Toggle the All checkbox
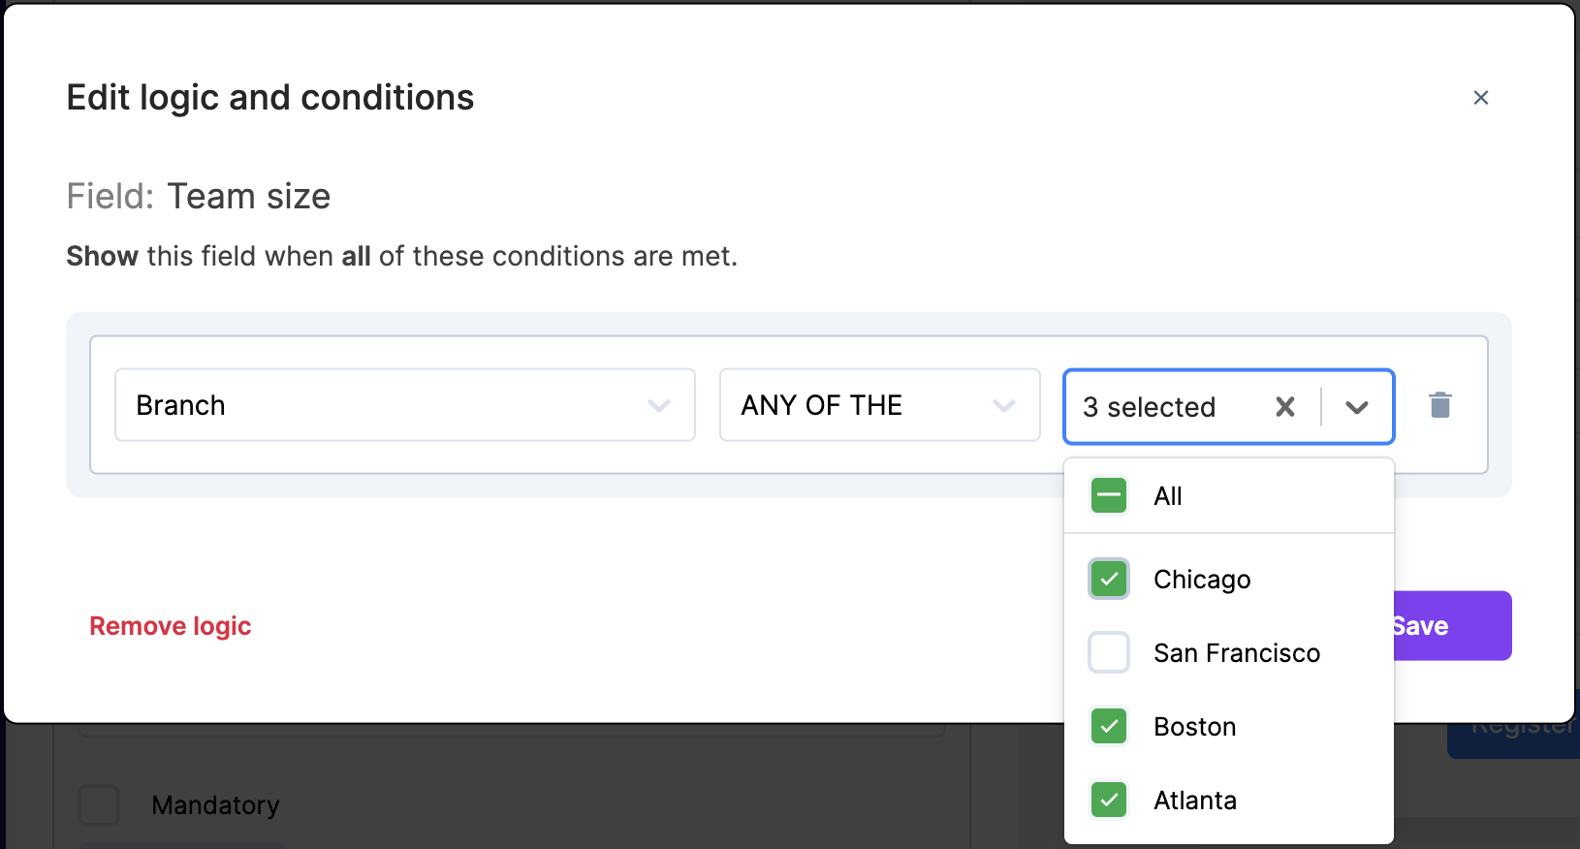Viewport: 1580px width, 849px height. (1109, 496)
